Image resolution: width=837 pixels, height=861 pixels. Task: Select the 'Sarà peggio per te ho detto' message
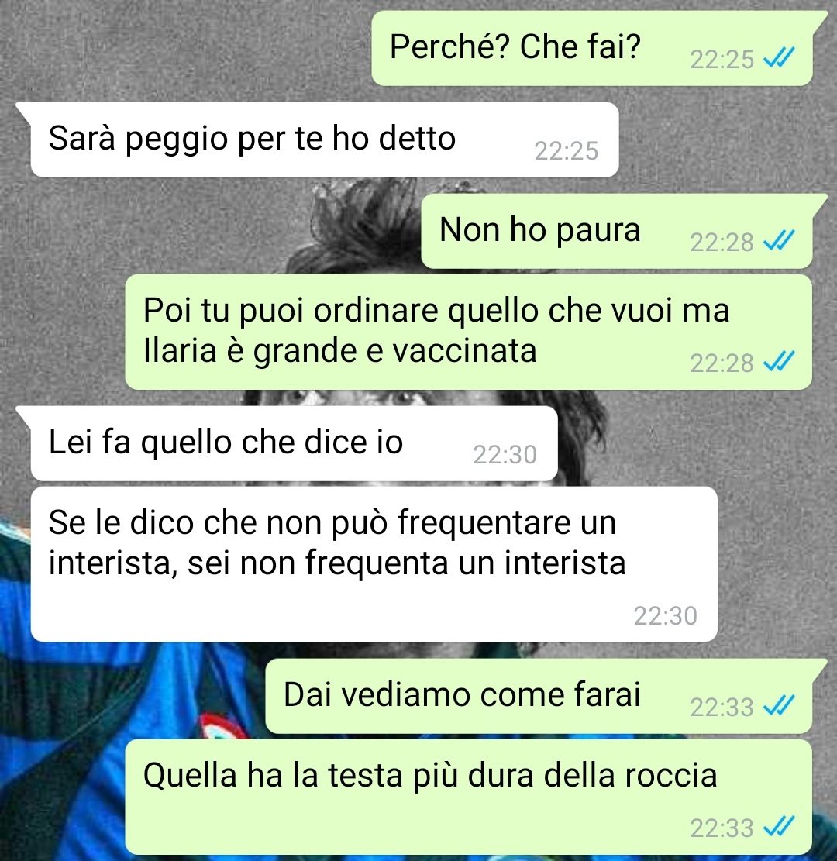coord(325,139)
